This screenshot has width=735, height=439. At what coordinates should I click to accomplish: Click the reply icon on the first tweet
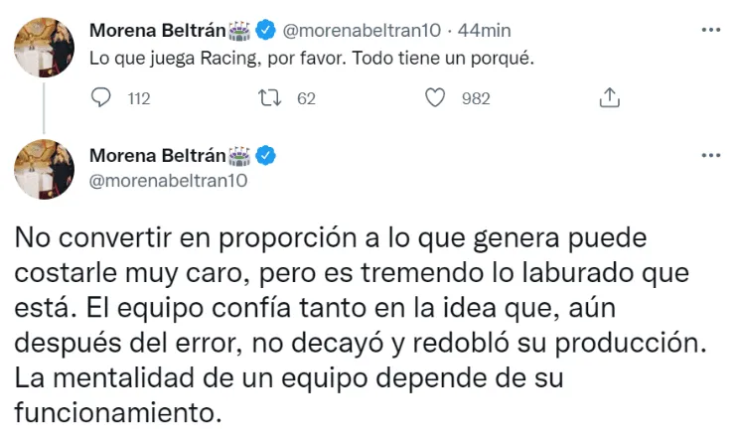[101, 97]
